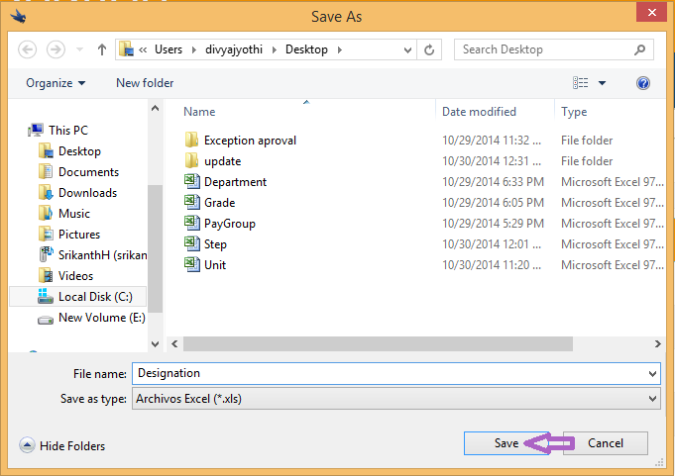Toggle Hide Folders pane
The image size is (675, 476).
(61, 446)
